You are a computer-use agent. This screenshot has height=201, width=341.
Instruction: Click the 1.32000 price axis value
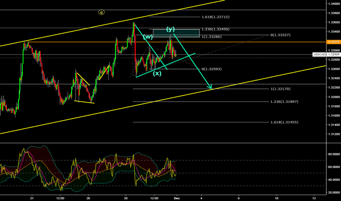click(334, 97)
